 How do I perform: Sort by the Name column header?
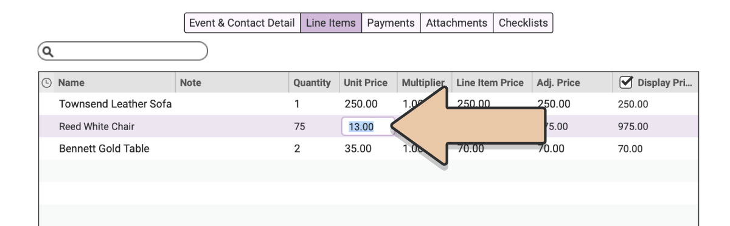coord(72,83)
